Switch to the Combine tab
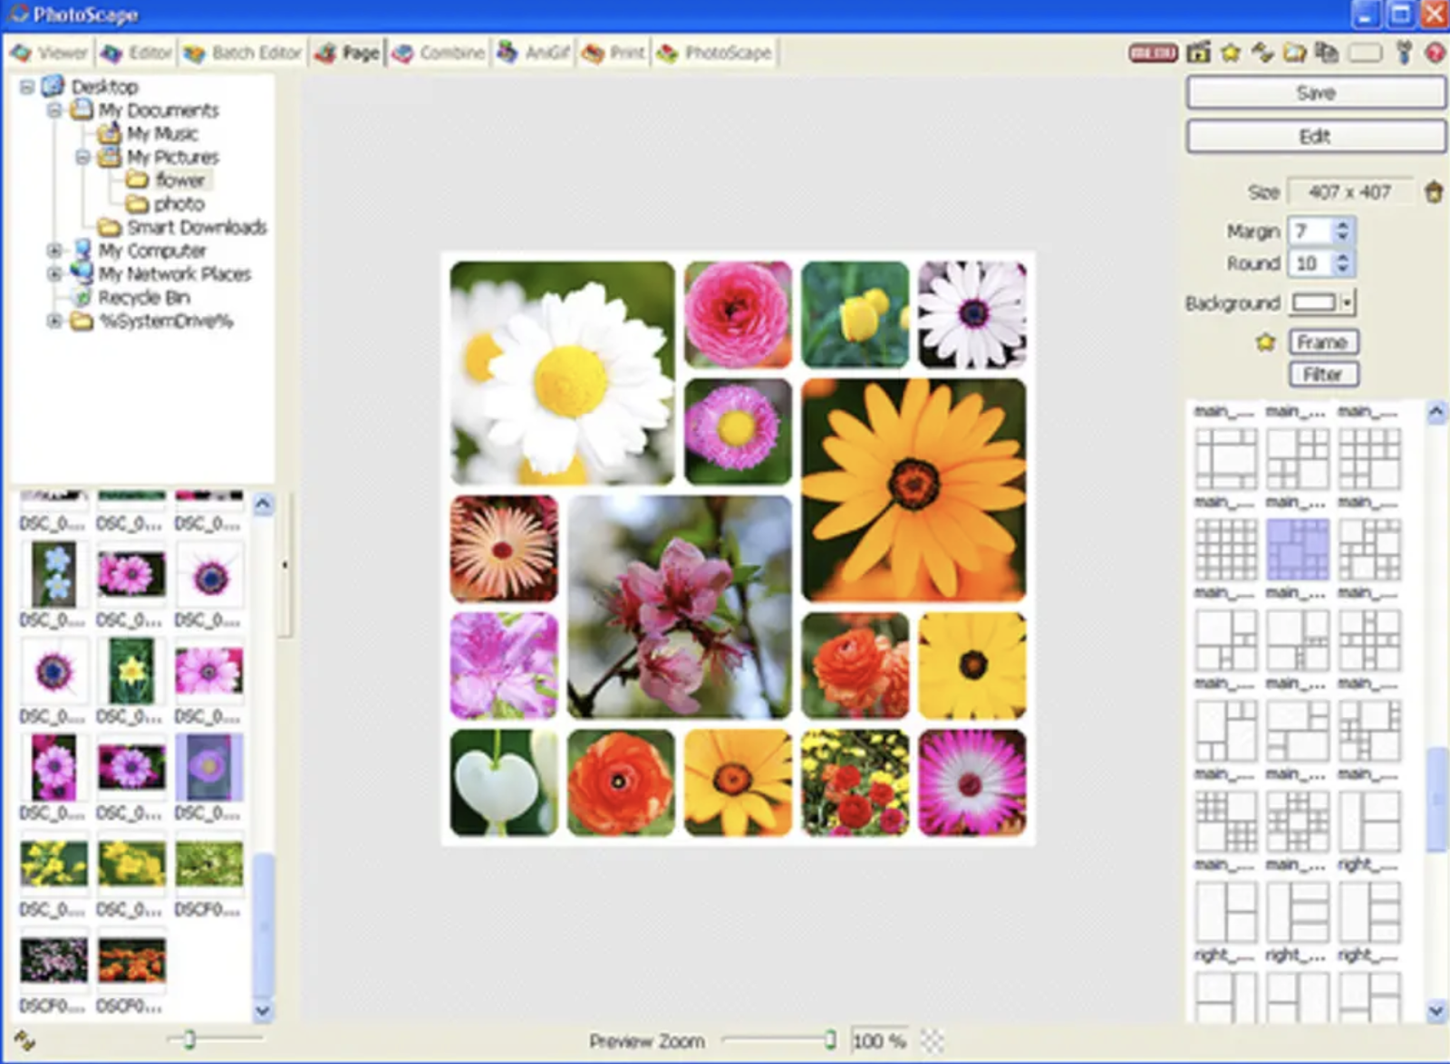This screenshot has height=1064, width=1450. click(440, 53)
